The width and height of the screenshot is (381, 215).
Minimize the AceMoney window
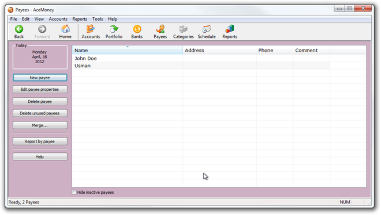339,9
